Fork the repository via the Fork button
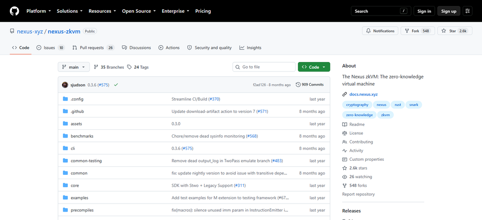482x220 pixels. (418, 31)
